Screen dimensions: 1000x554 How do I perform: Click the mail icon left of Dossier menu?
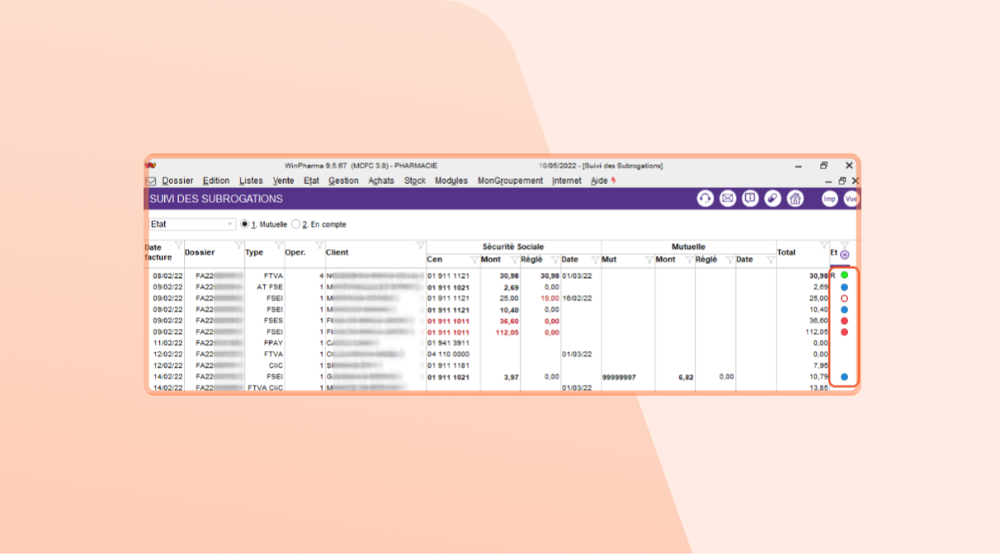click(x=151, y=181)
